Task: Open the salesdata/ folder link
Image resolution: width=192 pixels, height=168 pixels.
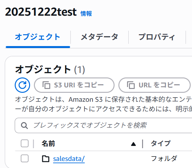Action: (69, 159)
